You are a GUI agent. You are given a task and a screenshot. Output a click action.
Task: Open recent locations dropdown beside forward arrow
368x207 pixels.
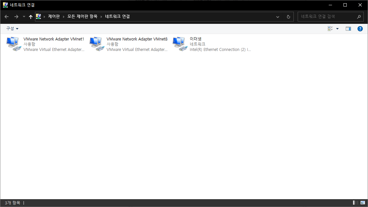pos(24,17)
